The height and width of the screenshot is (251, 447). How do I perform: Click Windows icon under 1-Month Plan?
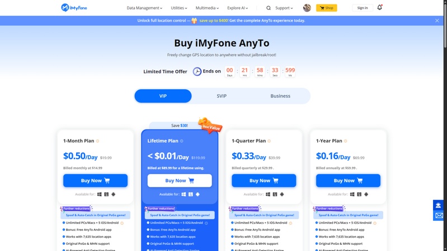99,194
